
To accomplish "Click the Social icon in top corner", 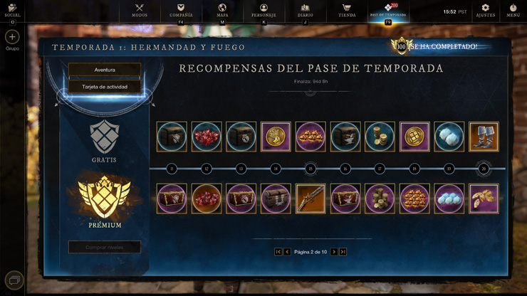I will (x=12, y=11).
